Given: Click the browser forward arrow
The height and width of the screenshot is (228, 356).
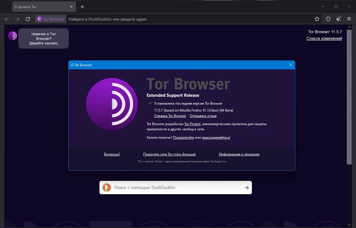Looking at the screenshot, I should (x=18, y=19).
